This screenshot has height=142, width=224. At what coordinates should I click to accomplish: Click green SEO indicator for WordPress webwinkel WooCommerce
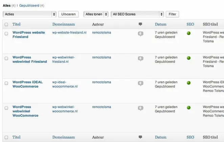189,108
